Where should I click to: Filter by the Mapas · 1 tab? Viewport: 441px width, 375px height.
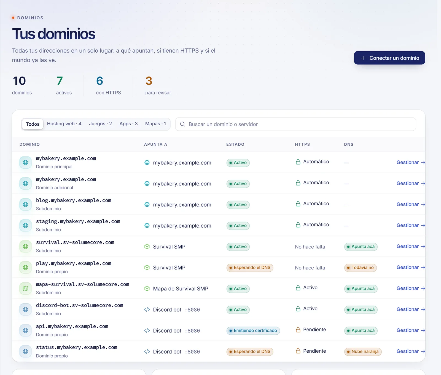155,124
